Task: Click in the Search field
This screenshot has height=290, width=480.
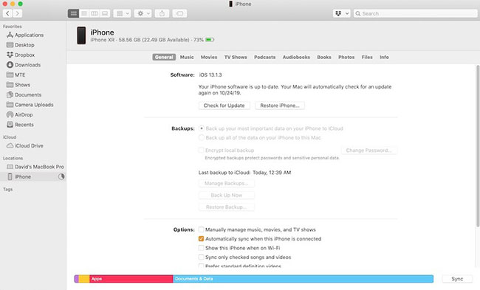Action: point(416,13)
